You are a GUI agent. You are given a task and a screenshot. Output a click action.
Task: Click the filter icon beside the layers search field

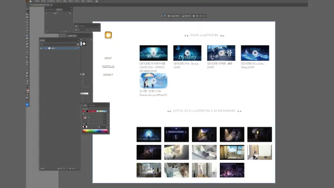click(78, 45)
